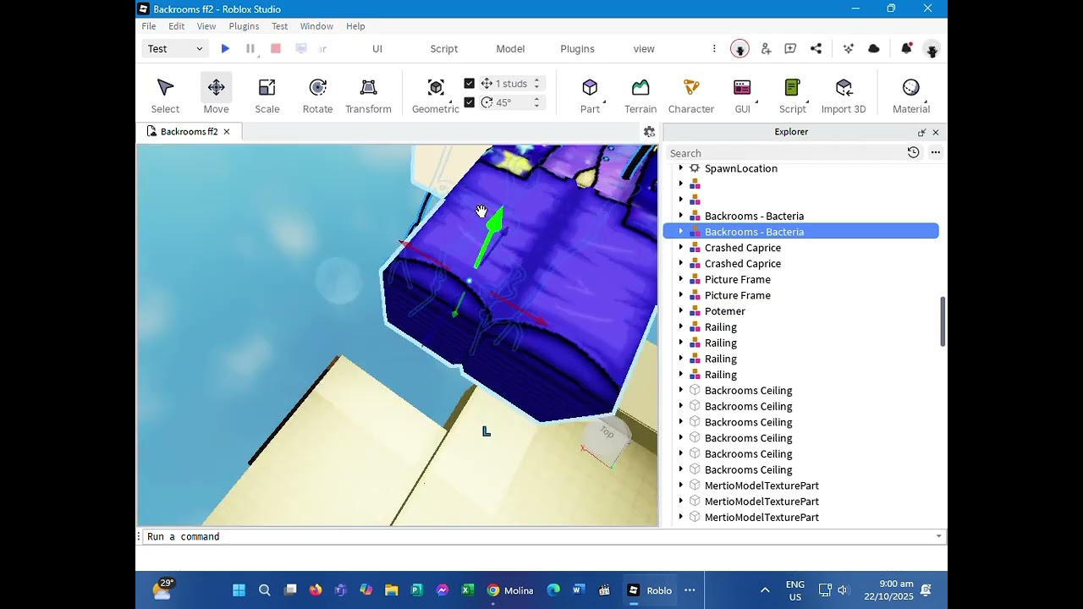Open the Terrain editor
Image resolution: width=1083 pixels, height=609 pixels.
pos(640,96)
